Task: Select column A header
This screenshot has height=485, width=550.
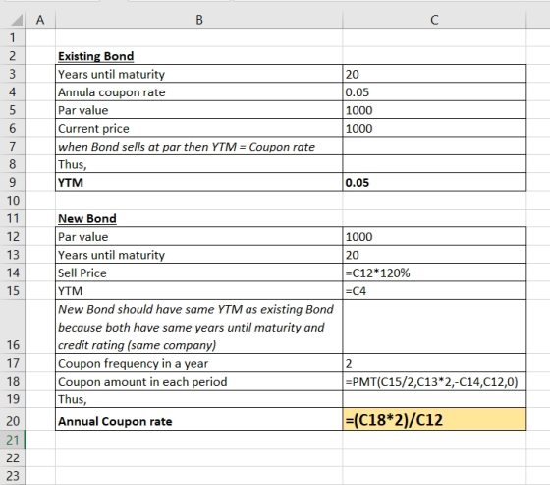Action: (40, 20)
